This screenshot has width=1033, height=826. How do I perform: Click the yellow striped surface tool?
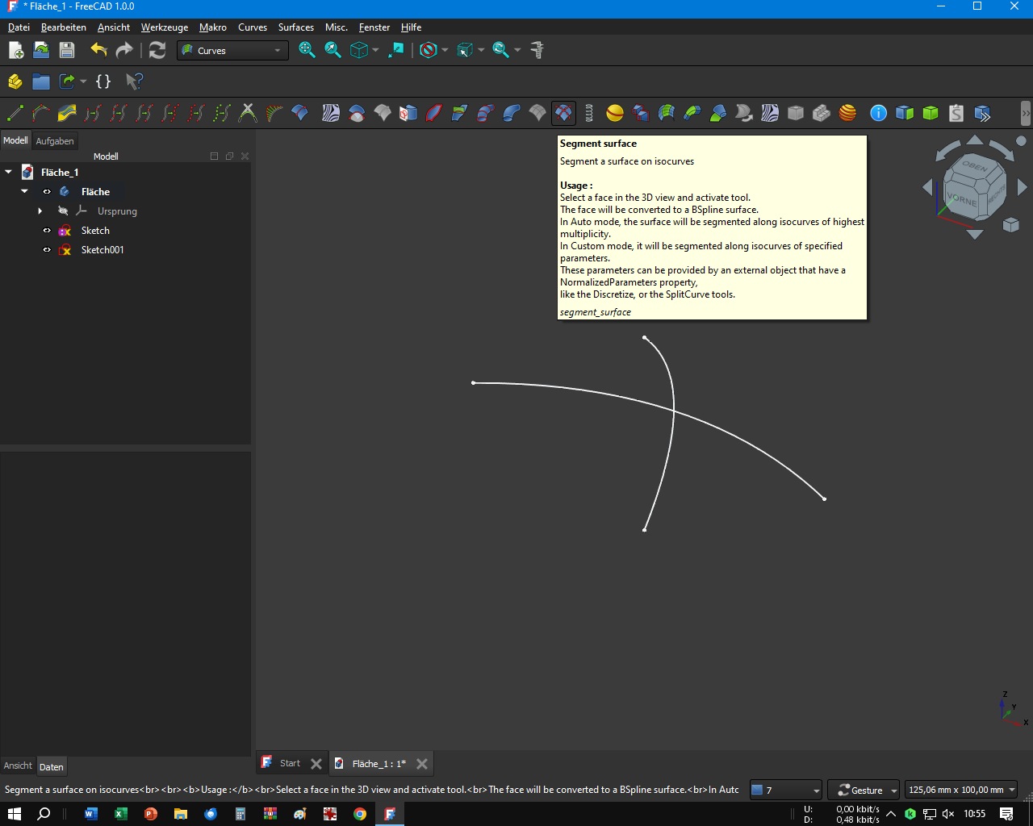click(x=67, y=113)
